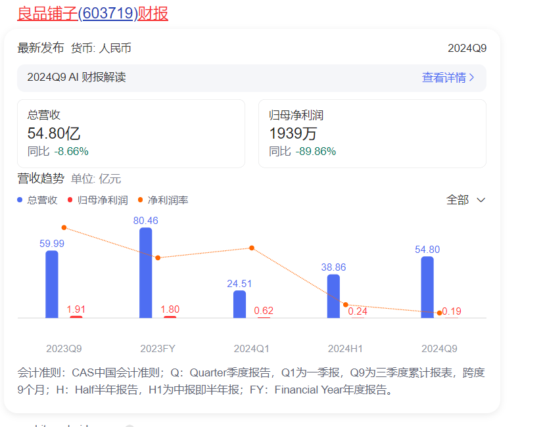
Task: Click the 营收趋势 section heading
Action: pyautogui.click(x=41, y=179)
